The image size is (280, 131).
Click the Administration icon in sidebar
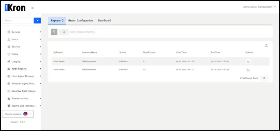(x=9, y=99)
